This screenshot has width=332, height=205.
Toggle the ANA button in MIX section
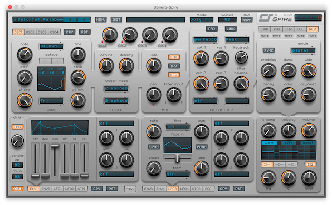174,57
